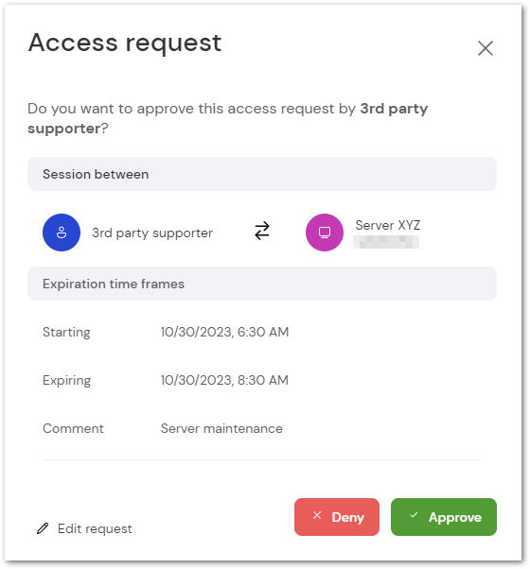This screenshot has height=569, width=530.
Task: Click the pencil icon beside Edit request
Action: tap(43, 528)
